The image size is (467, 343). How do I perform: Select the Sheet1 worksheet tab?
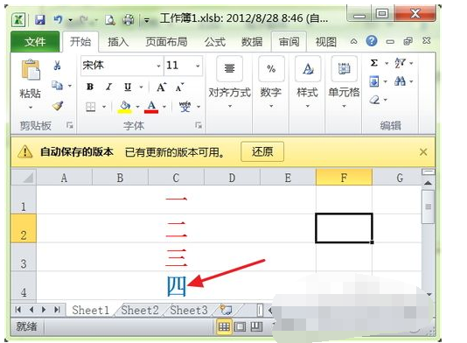point(91,311)
